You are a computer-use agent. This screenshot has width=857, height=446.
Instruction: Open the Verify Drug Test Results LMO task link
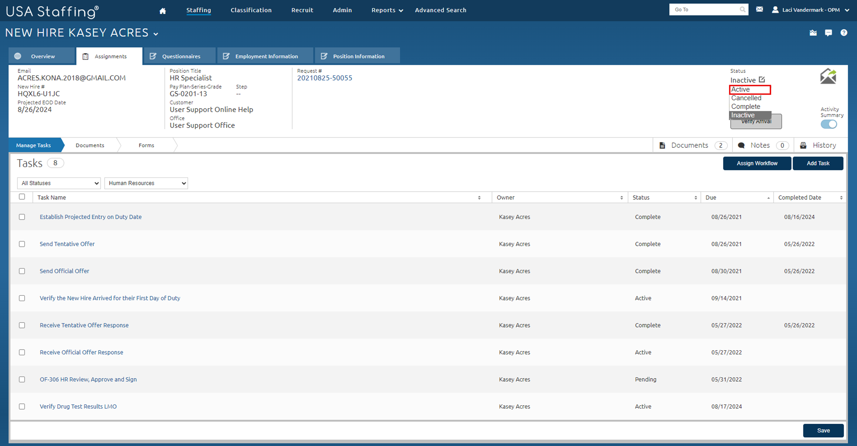[78, 406]
